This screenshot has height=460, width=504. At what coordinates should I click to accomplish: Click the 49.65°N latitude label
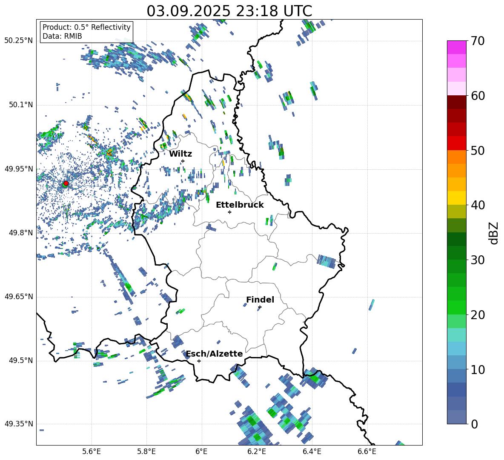pos(19,297)
